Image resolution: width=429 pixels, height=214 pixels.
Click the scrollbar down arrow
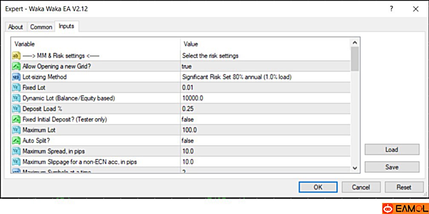click(x=355, y=168)
